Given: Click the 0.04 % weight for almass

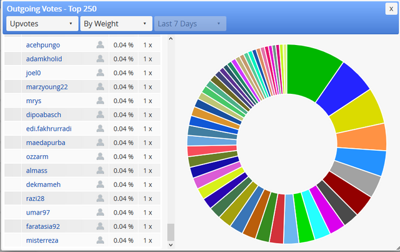Looking at the screenshot, I should pyautogui.click(x=124, y=171).
